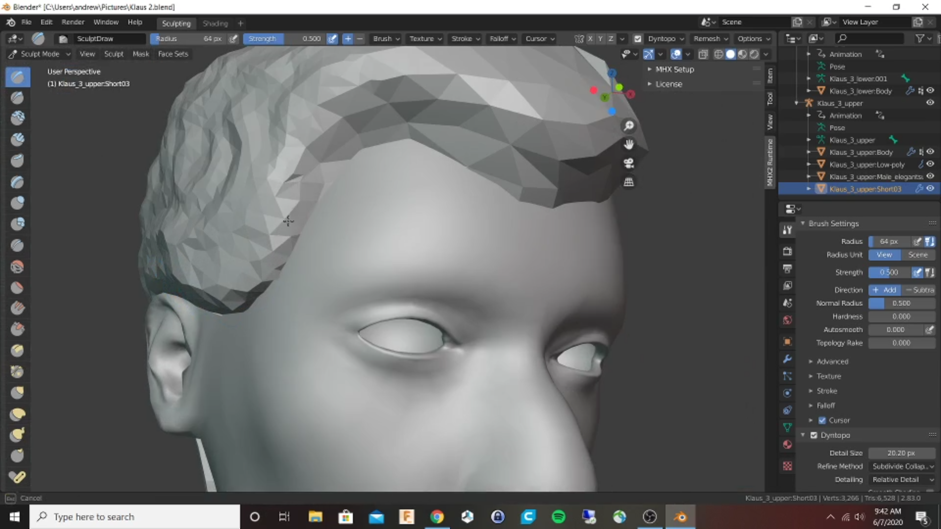Switch Radius Unit to Scene

click(x=918, y=255)
